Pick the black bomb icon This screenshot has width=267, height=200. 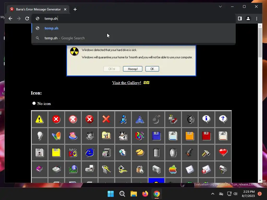pyautogui.click(x=156, y=119)
